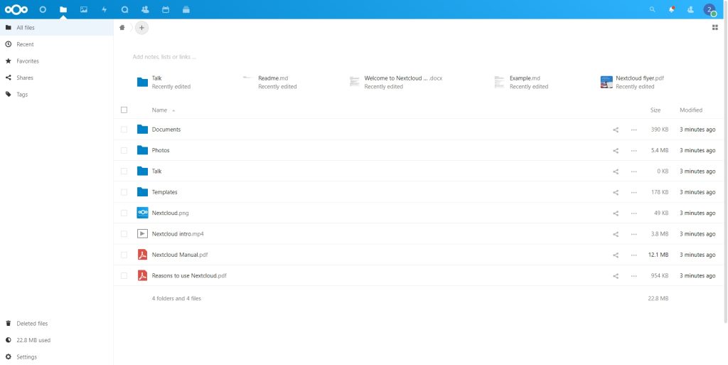This screenshot has height=365, width=728.
Task: Open the Activity lightning bolt icon
Action: 104,9
